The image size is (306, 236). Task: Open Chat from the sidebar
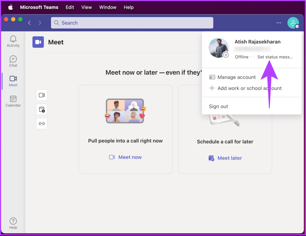tap(13, 61)
